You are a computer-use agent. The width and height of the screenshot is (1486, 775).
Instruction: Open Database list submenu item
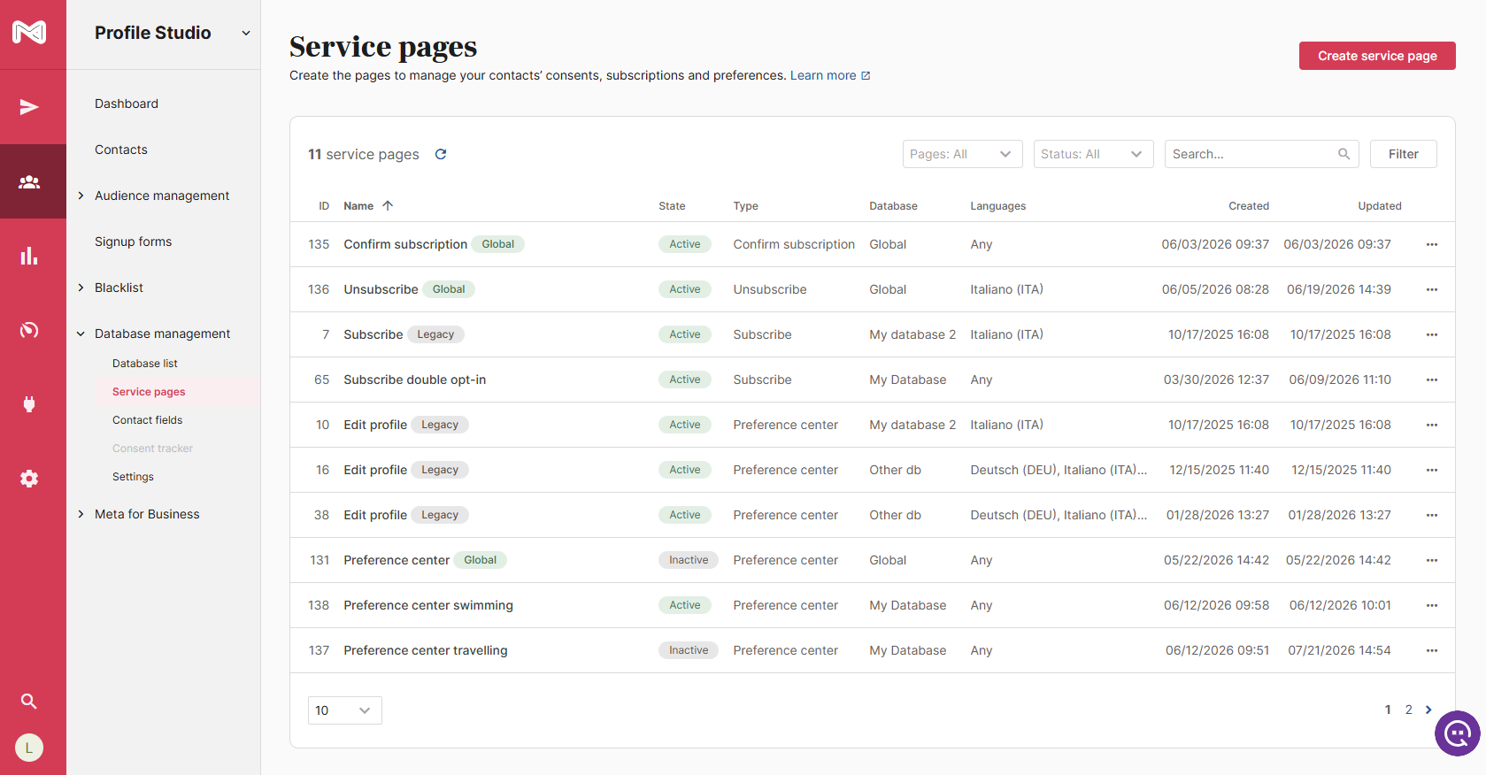point(145,364)
